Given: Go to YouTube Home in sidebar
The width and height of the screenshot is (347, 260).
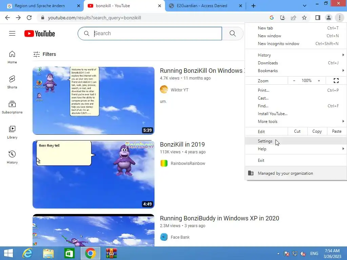Looking at the screenshot, I should [12, 57].
